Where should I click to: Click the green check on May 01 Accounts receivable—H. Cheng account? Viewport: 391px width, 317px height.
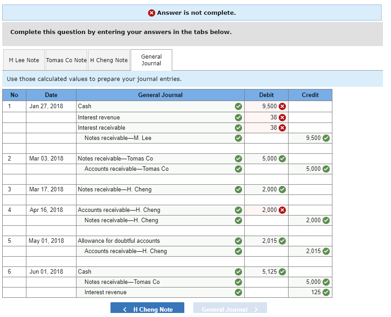pos(238,251)
